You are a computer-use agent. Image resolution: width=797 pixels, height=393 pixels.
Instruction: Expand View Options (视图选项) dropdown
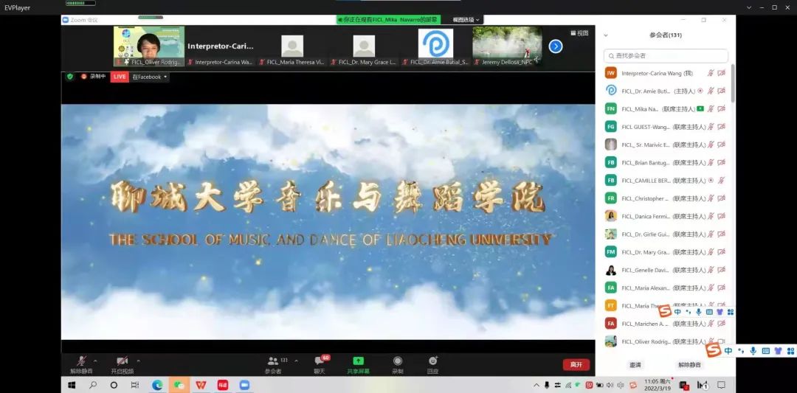tap(466, 20)
